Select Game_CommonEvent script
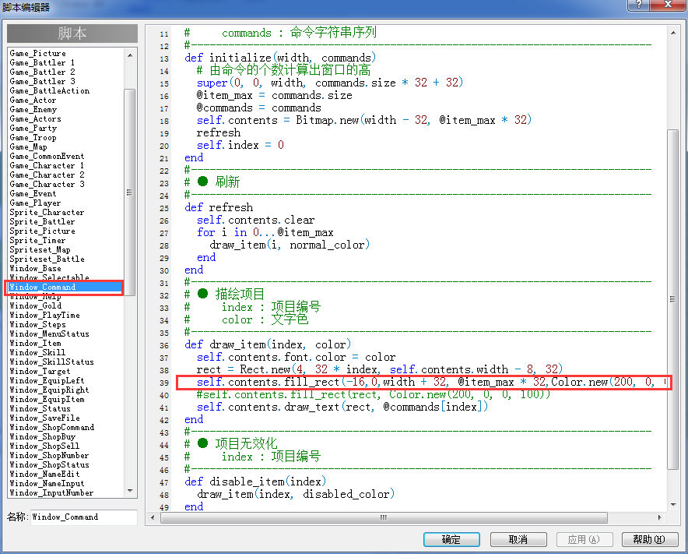This screenshot has width=688, height=554. point(47,156)
